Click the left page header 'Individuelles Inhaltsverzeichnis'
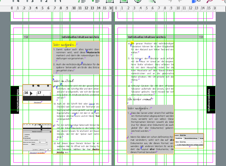Screen dimensions: 226x166 coord(81,37)
